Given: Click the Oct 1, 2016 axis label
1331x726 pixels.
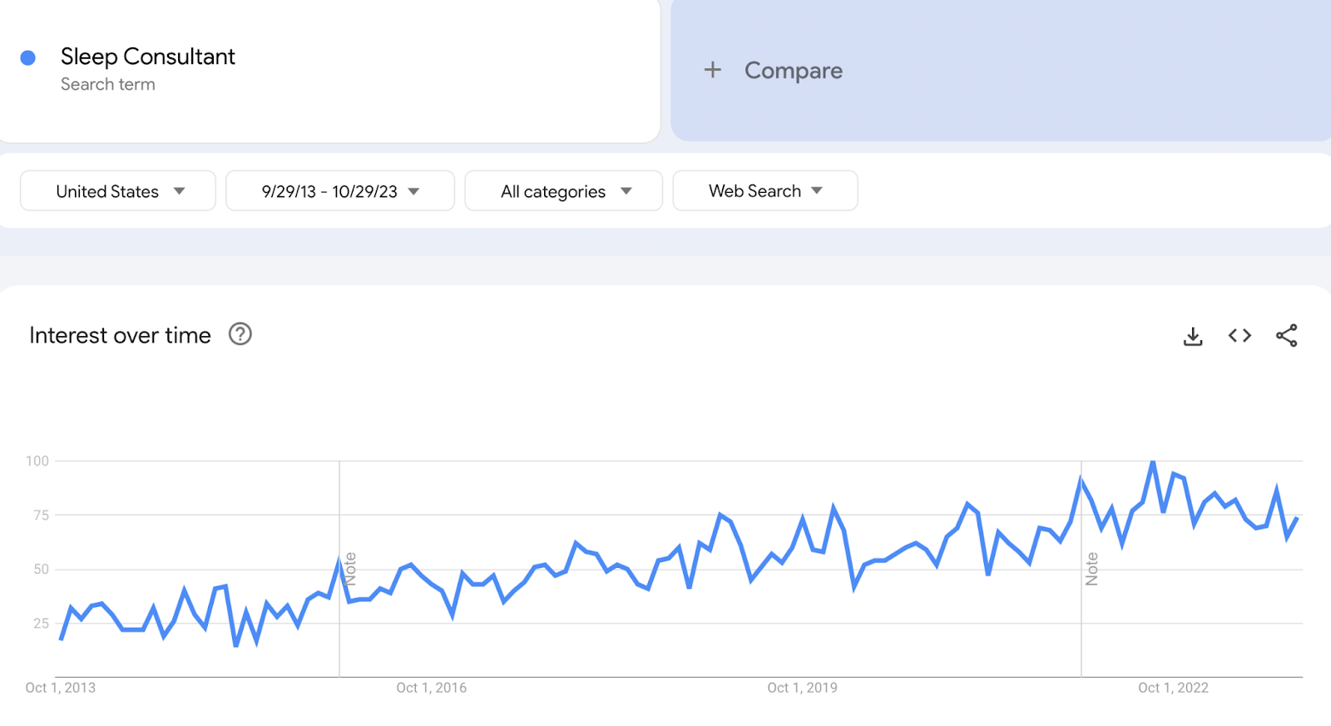Looking at the screenshot, I should pyautogui.click(x=431, y=688).
